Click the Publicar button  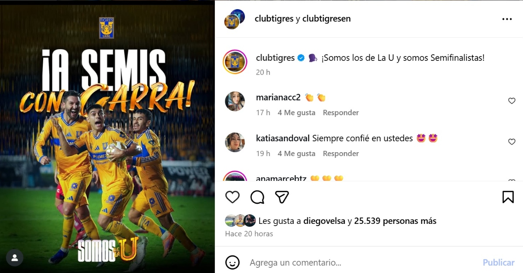tap(499, 263)
